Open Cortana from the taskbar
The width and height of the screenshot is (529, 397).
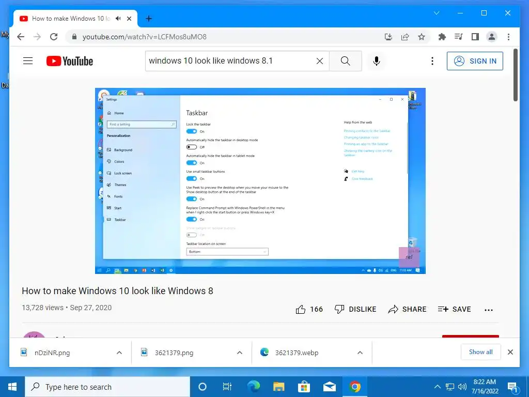click(x=202, y=387)
